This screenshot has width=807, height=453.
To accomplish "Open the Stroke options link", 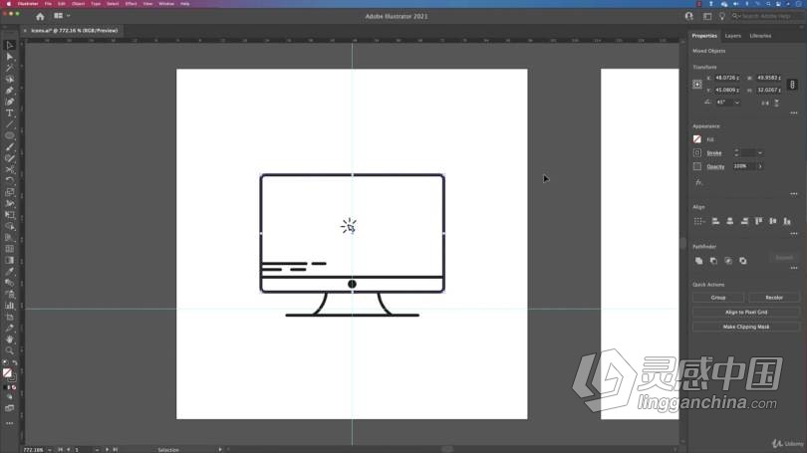I will point(713,153).
